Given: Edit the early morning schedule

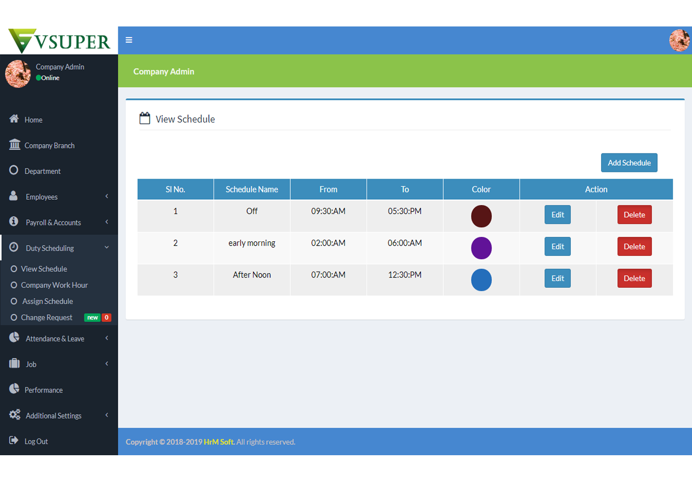Looking at the screenshot, I should [557, 247].
